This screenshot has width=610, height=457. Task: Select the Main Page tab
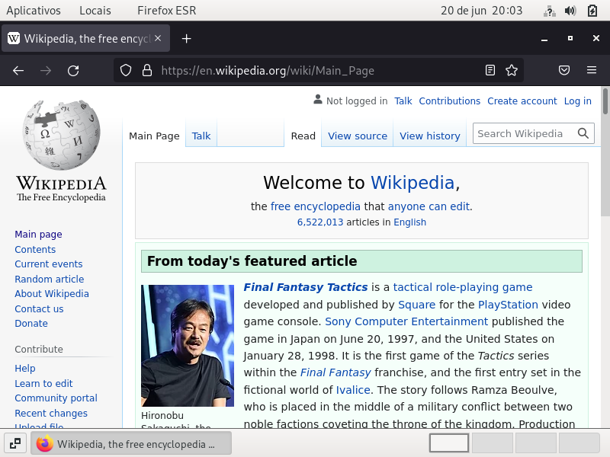[154, 136]
